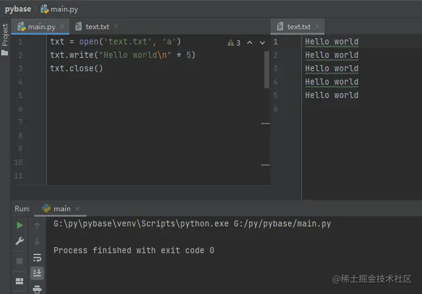Viewport: 422px width, 294px height.
Task: Close the main.py editor tab
Action: (62, 26)
